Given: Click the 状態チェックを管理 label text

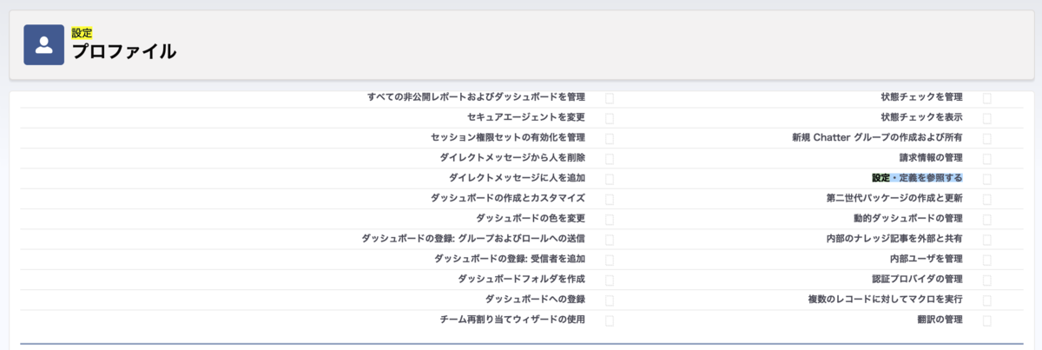Looking at the screenshot, I should (x=921, y=96).
